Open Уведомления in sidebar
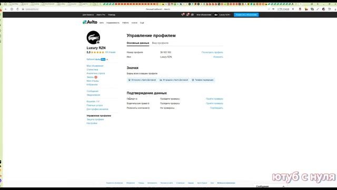 pyautogui.click(x=93, y=95)
